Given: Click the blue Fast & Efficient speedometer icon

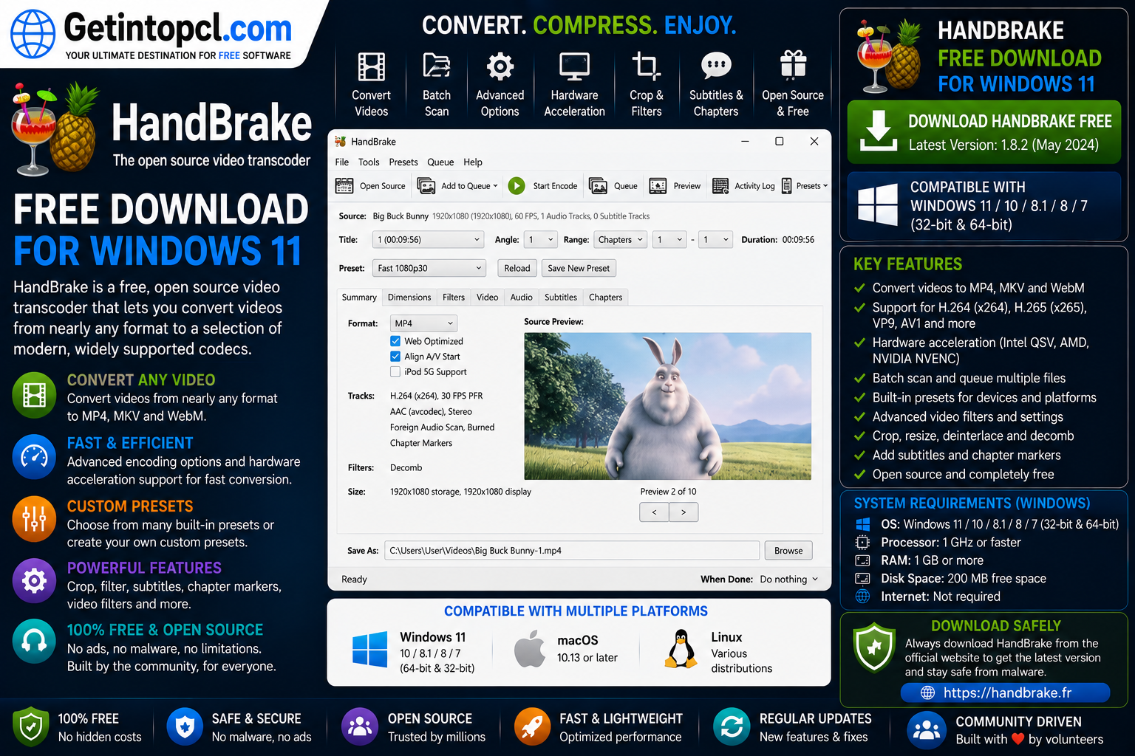Looking at the screenshot, I should 34,458.
